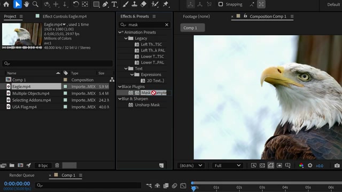The width and height of the screenshot is (342, 192).
Task: Click the 8 bpc color depth button
Action: (x=43, y=165)
